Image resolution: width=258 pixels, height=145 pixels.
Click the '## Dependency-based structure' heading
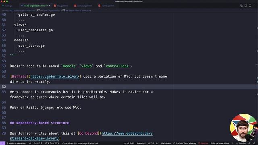(40, 123)
